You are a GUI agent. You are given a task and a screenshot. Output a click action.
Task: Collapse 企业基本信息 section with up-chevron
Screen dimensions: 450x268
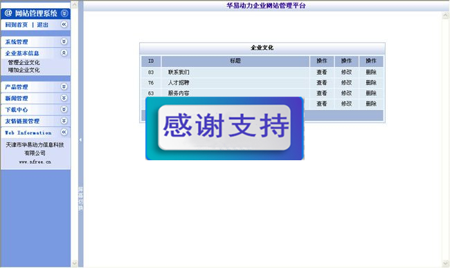click(x=64, y=53)
